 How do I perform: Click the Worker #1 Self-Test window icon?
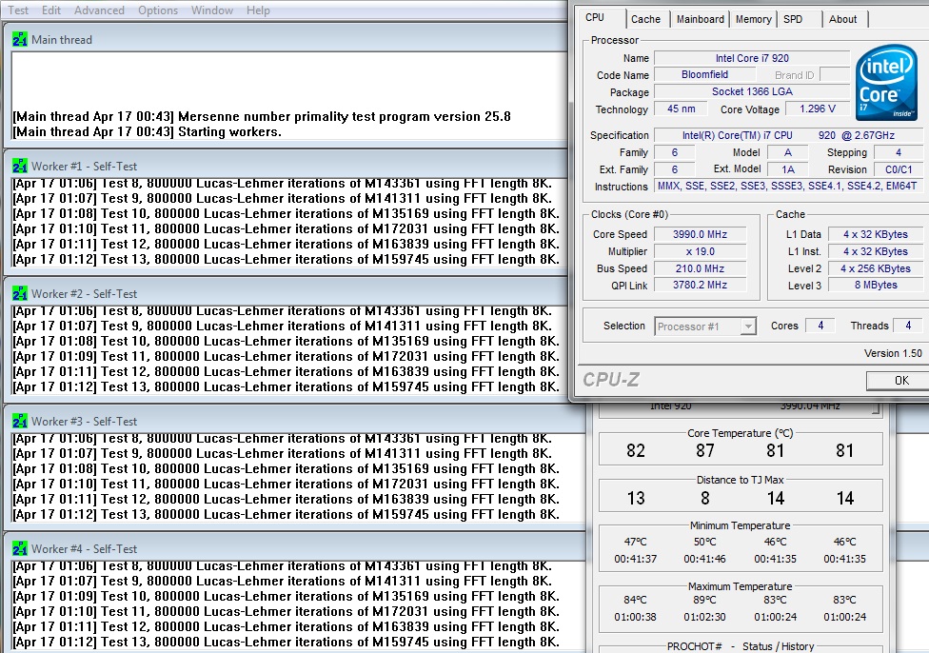[x=20, y=167]
